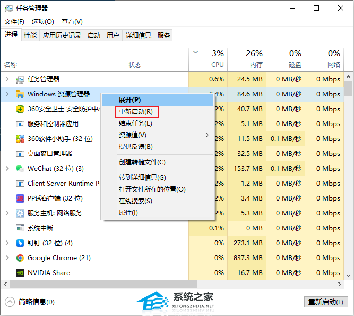Choose 展开(P) in context menu
The width and height of the screenshot is (354, 316).
[158, 100]
